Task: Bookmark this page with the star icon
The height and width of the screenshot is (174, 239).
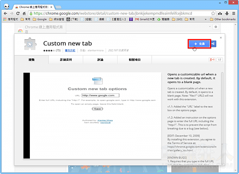Action: [213, 14]
